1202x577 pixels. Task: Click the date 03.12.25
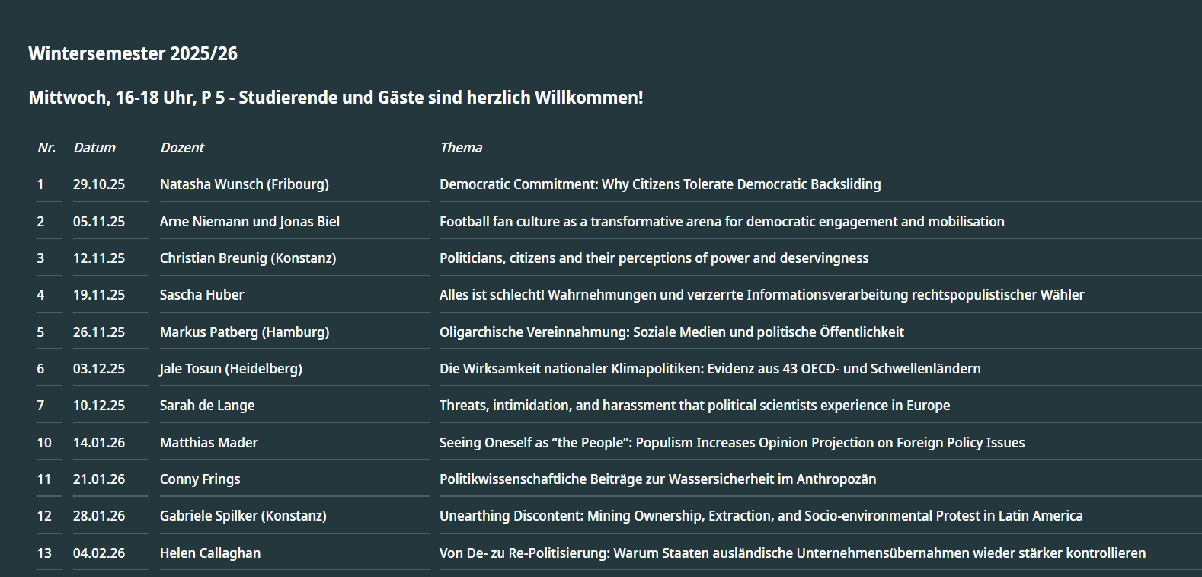99,369
